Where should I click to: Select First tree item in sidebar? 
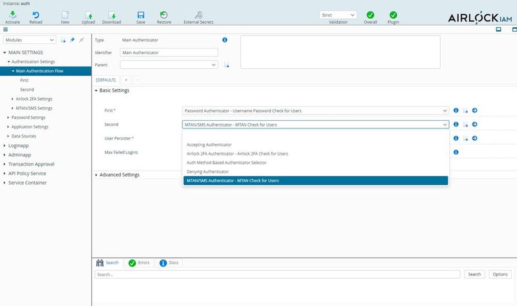(x=24, y=80)
